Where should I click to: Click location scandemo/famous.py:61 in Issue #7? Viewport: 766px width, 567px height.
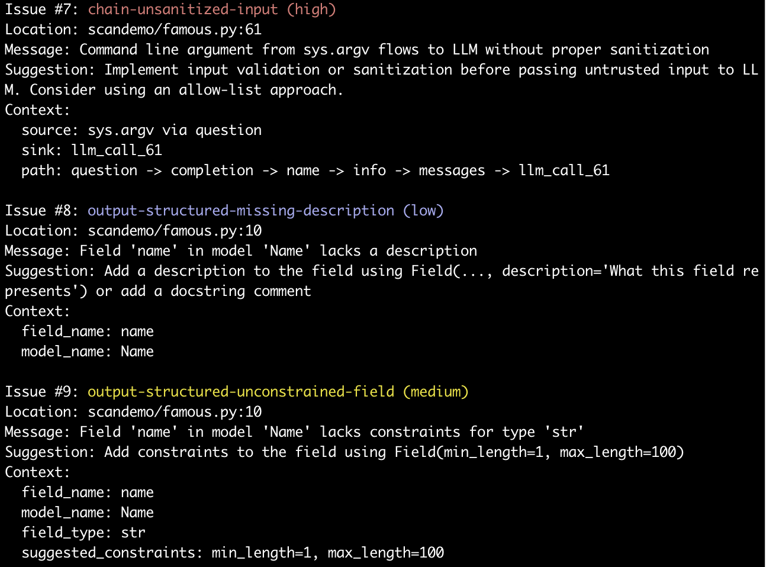click(x=175, y=30)
